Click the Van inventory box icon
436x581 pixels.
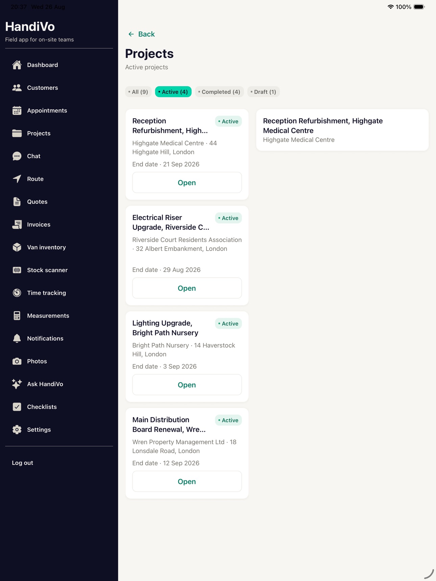point(17,247)
